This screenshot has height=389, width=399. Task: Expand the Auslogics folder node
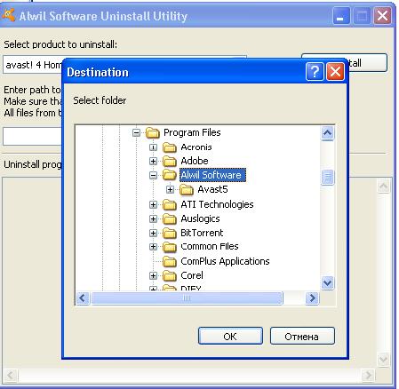pyautogui.click(x=153, y=218)
